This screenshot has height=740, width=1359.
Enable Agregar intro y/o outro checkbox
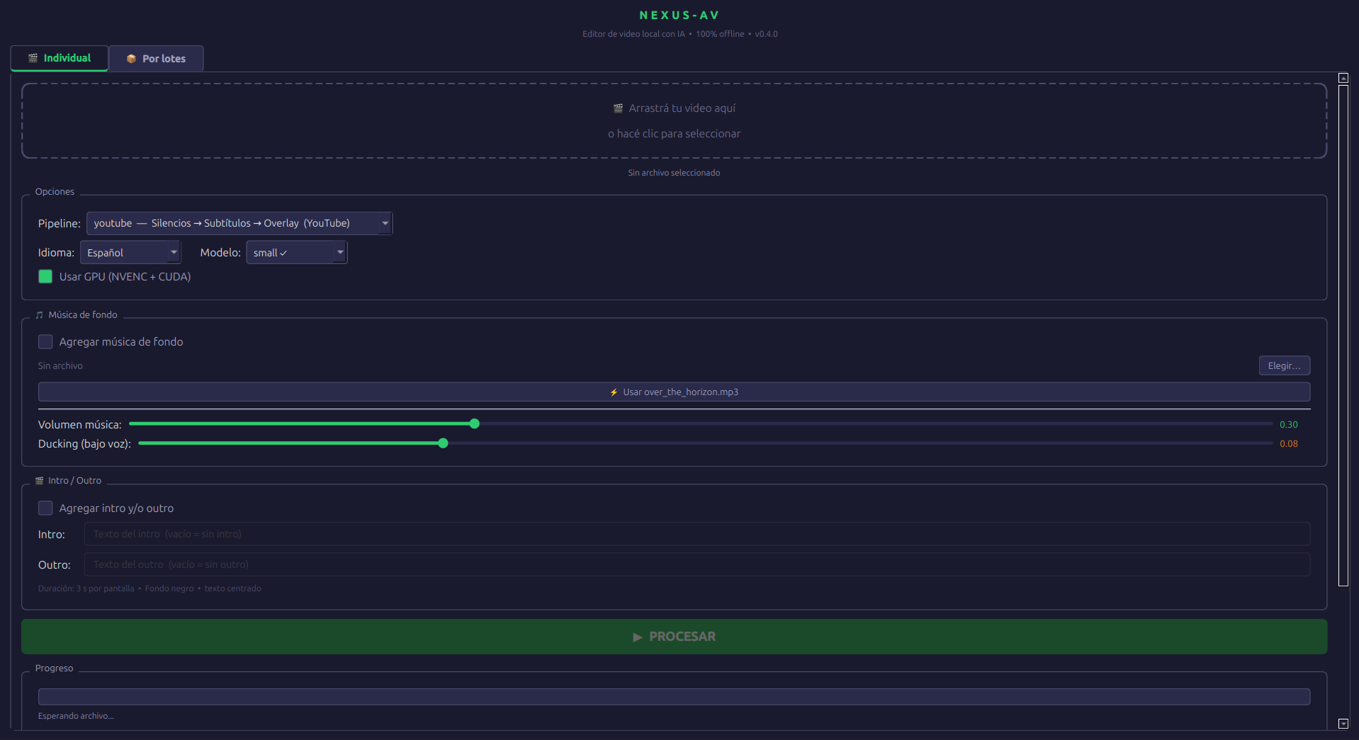point(45,508)
